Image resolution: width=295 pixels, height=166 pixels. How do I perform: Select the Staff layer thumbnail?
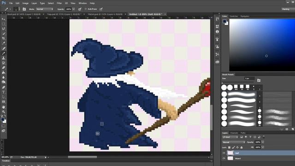(x=230, y=153)
